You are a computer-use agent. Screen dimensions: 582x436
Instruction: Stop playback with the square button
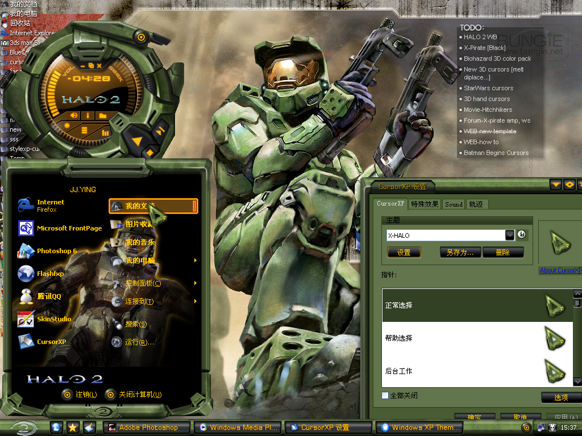pyautogui.click(x=150, y=153)
